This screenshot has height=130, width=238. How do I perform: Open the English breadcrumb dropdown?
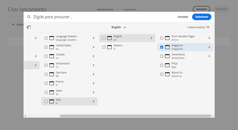point(119,27)
